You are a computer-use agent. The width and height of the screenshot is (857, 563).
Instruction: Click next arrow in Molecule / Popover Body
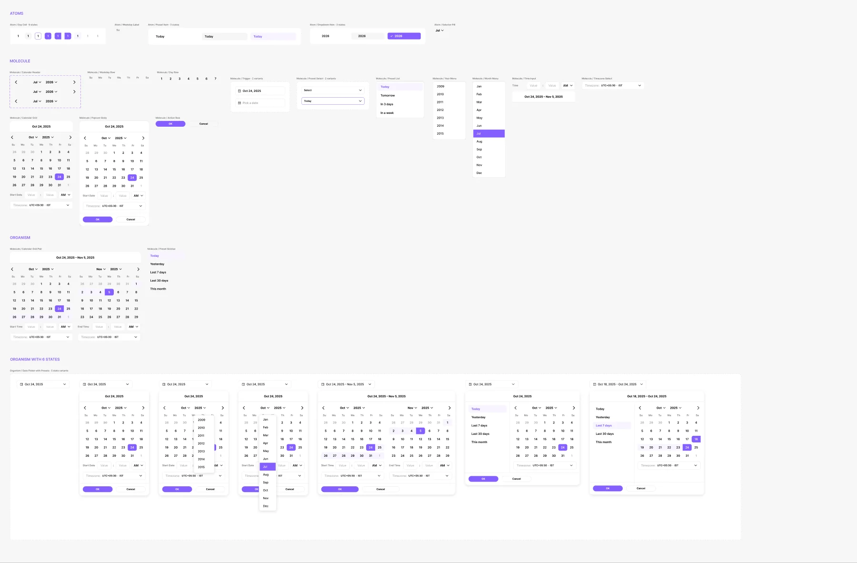click(143, 138)
